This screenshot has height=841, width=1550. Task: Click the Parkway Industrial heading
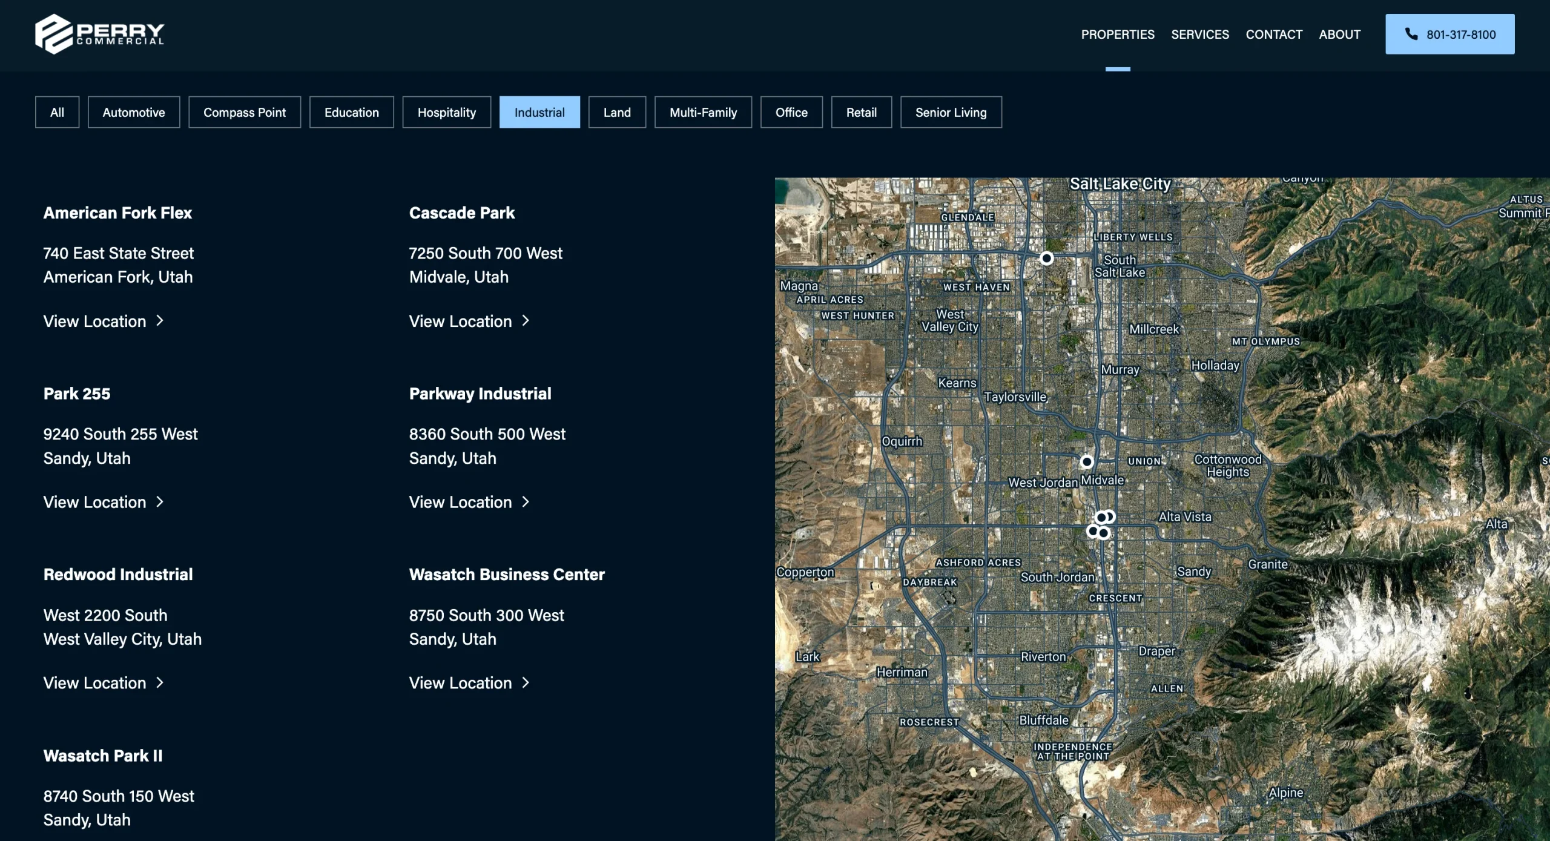[480, 394]
